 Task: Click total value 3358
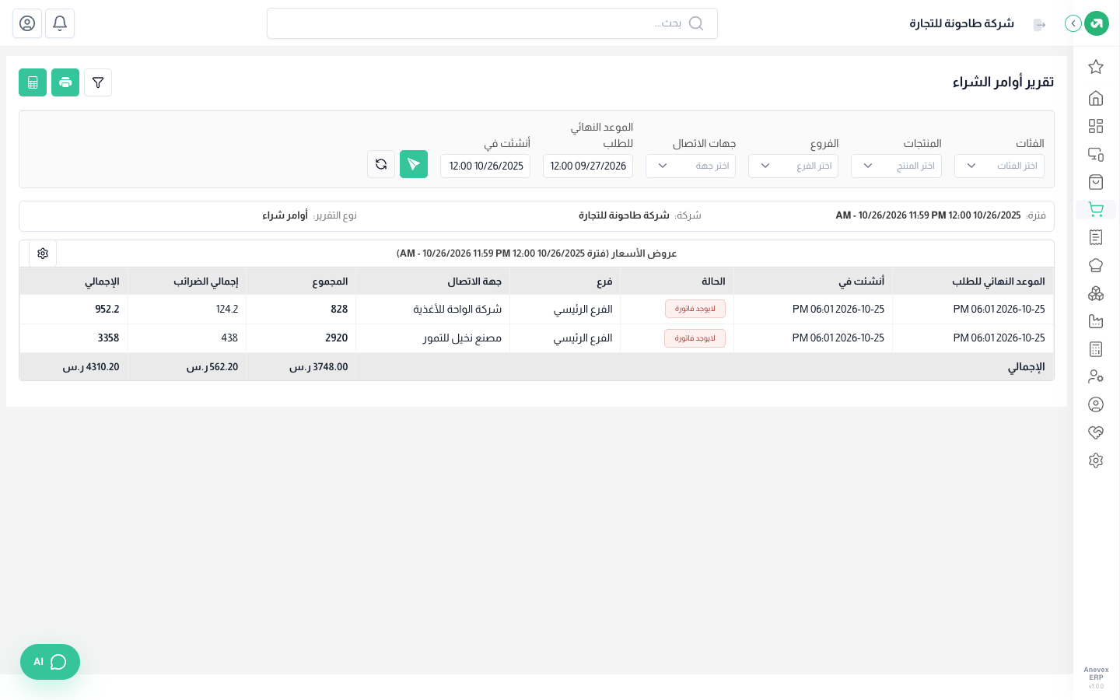tap(108, 338)
